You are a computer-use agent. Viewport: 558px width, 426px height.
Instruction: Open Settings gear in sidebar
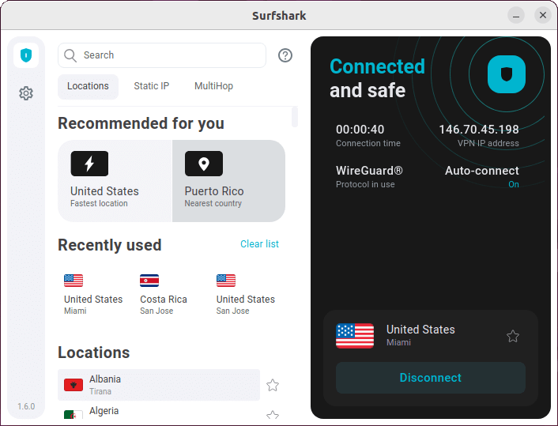pos(26,93)
